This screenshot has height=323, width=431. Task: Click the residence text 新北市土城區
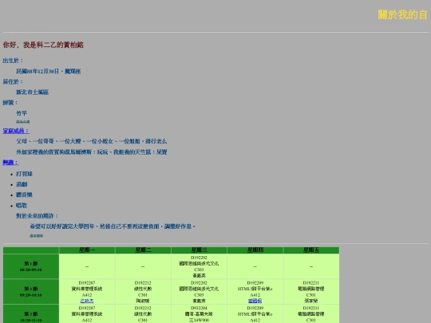[33, 92]
